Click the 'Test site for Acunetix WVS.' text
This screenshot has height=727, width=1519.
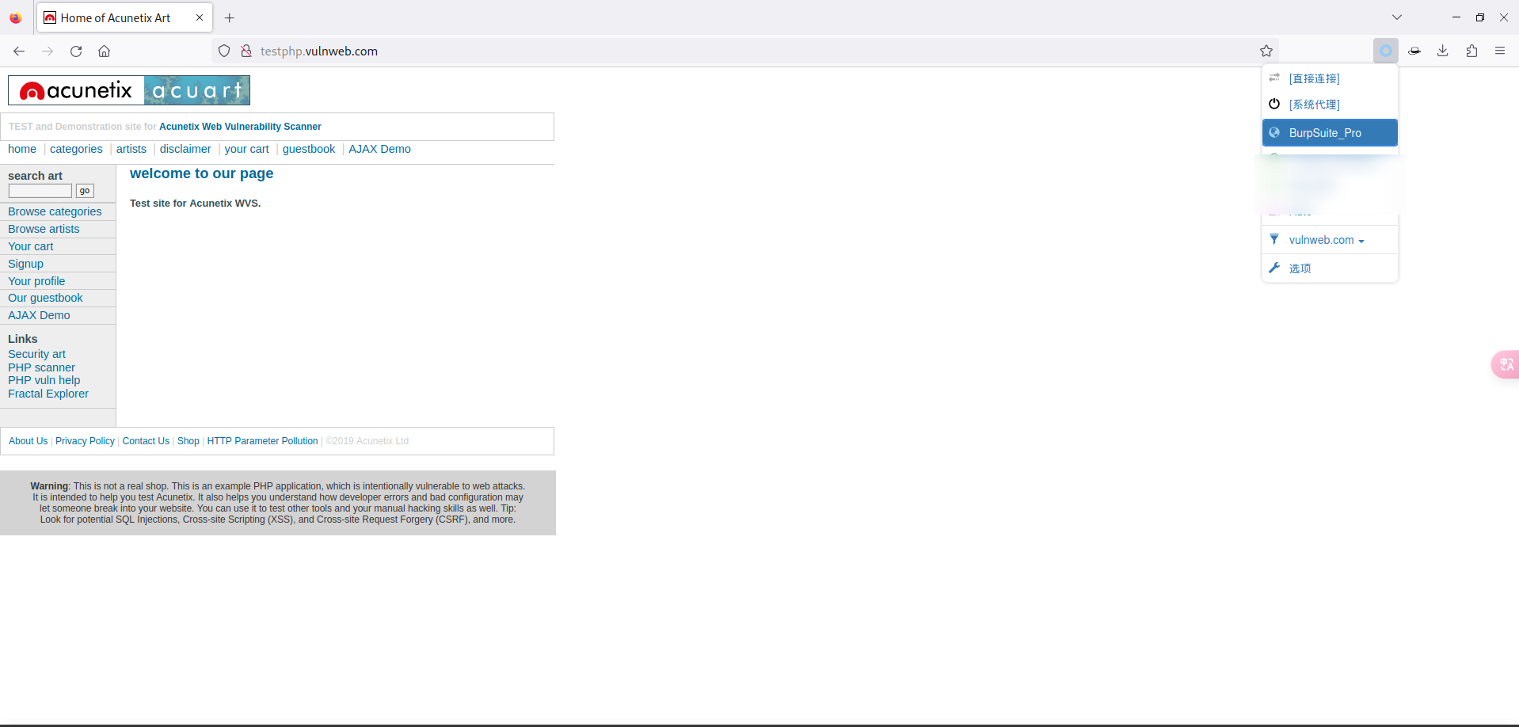coord(195,204)
